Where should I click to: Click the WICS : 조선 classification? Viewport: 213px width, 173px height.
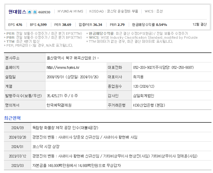tap(153, 11)
